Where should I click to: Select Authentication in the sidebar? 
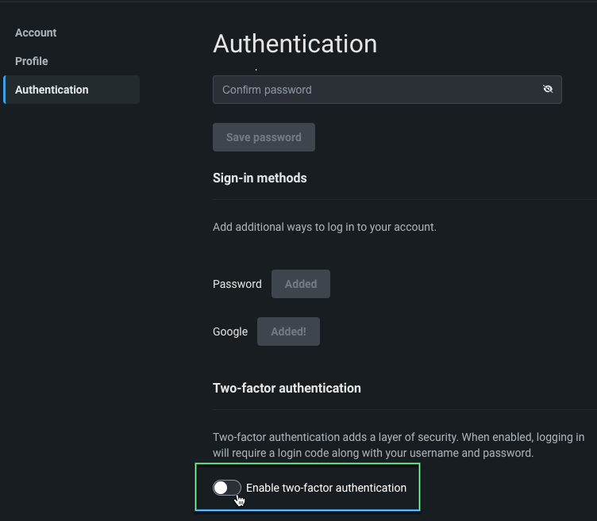click(52, 90)
